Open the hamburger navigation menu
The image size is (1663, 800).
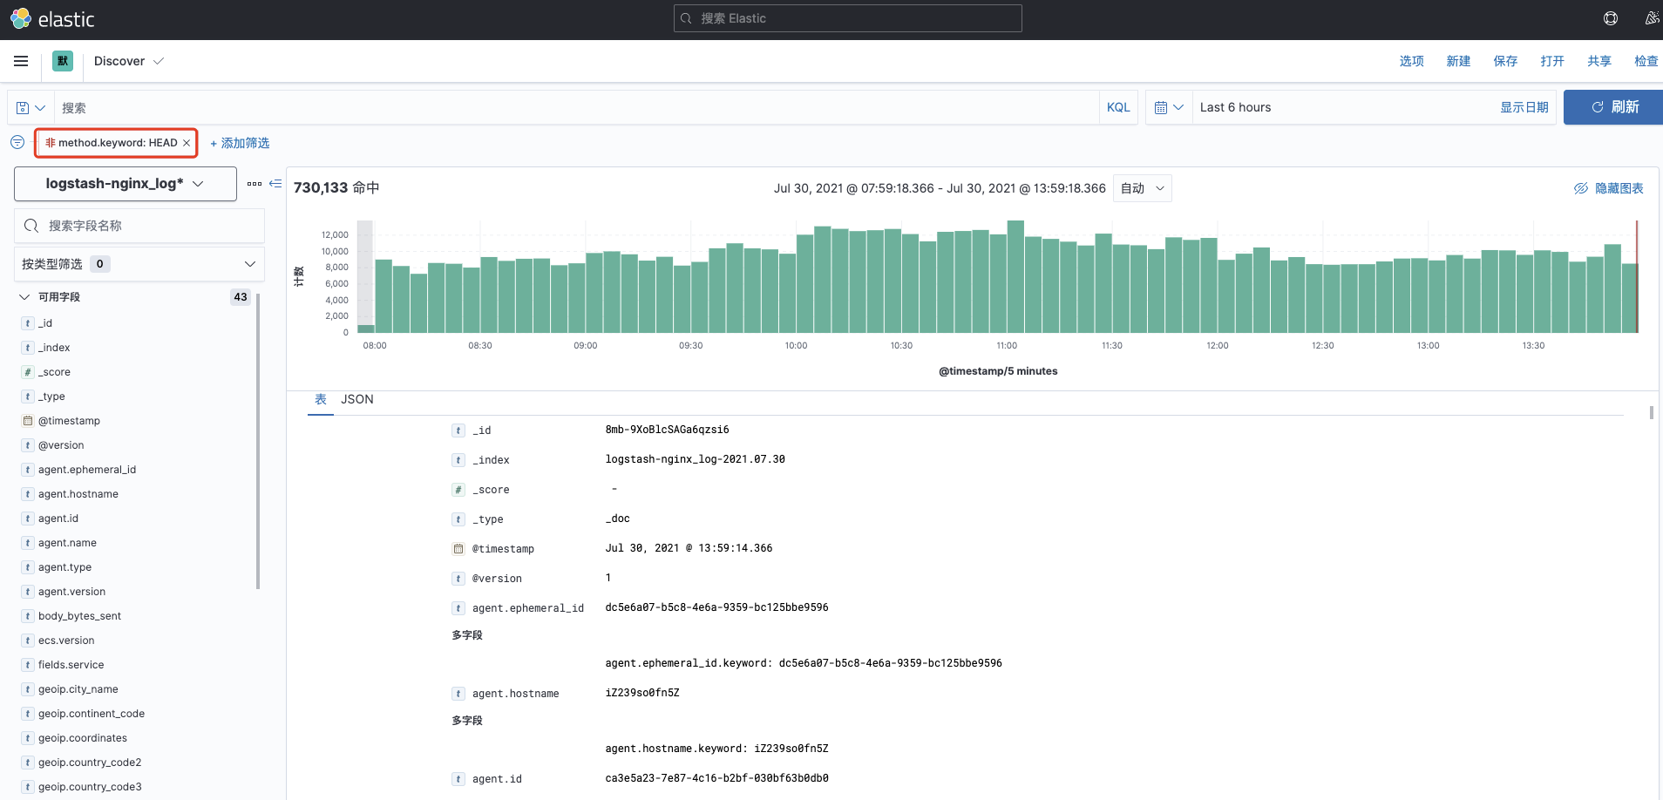click(21, 61)
